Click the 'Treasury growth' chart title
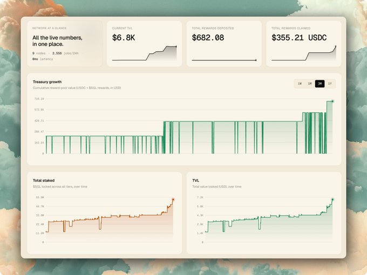Image resolution: width=367 pixels, height=275 pixels. [47, 82]
